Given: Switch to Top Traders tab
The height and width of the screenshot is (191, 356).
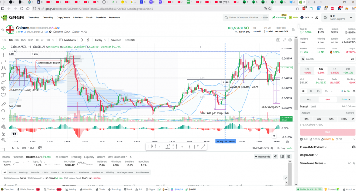Looking at the screenshot, I should click(61, 157).
